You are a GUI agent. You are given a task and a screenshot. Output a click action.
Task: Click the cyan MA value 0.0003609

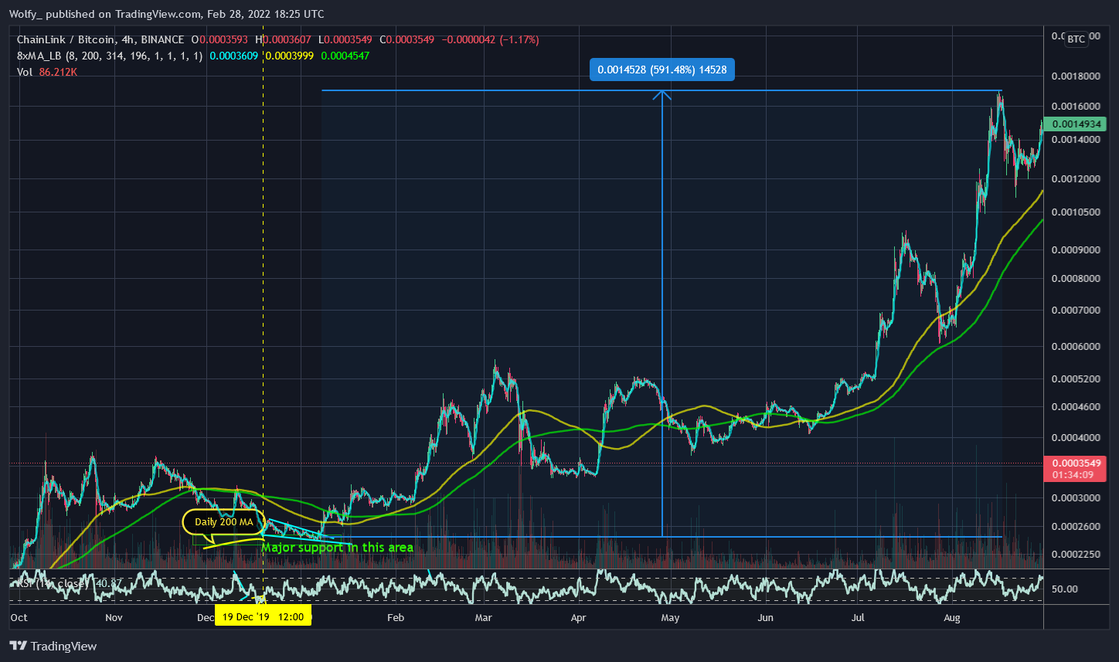(234, 56)
